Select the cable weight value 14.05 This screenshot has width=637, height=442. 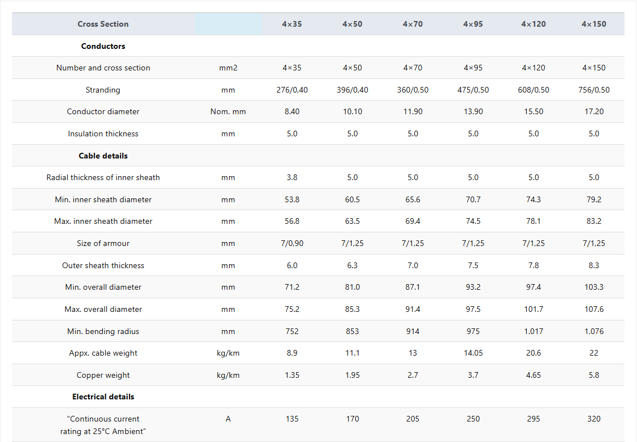click(x=473, y=353)
